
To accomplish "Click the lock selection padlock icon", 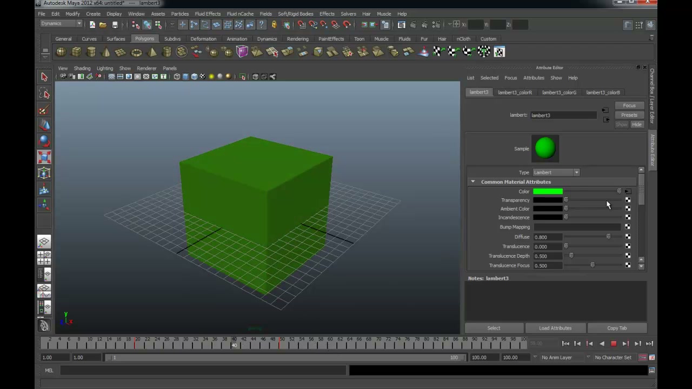I will click(274, 24).
